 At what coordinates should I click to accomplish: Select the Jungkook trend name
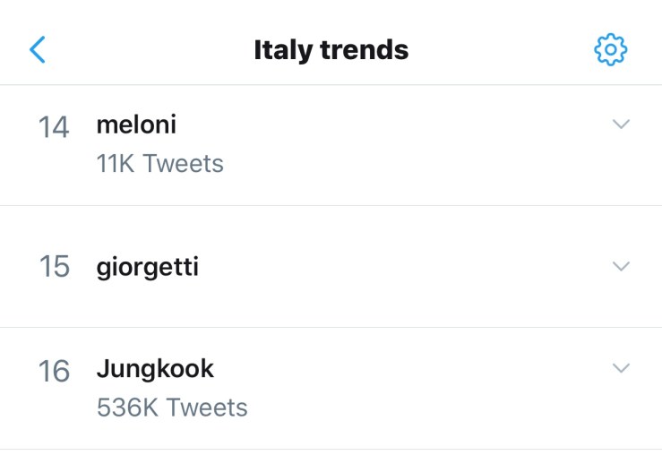pos(155,368)
